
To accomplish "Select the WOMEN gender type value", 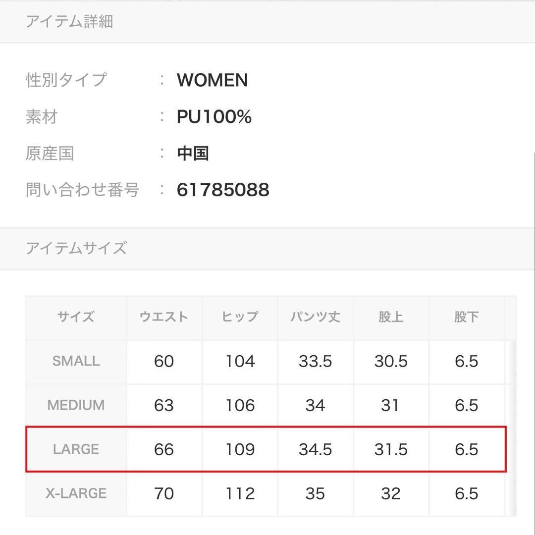I will [212, 80].
